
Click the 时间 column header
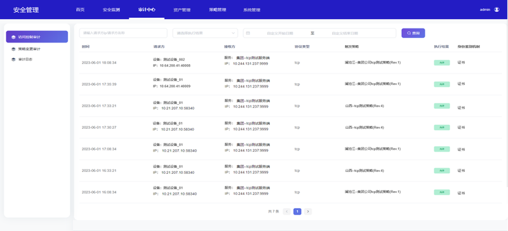point(86,47)
